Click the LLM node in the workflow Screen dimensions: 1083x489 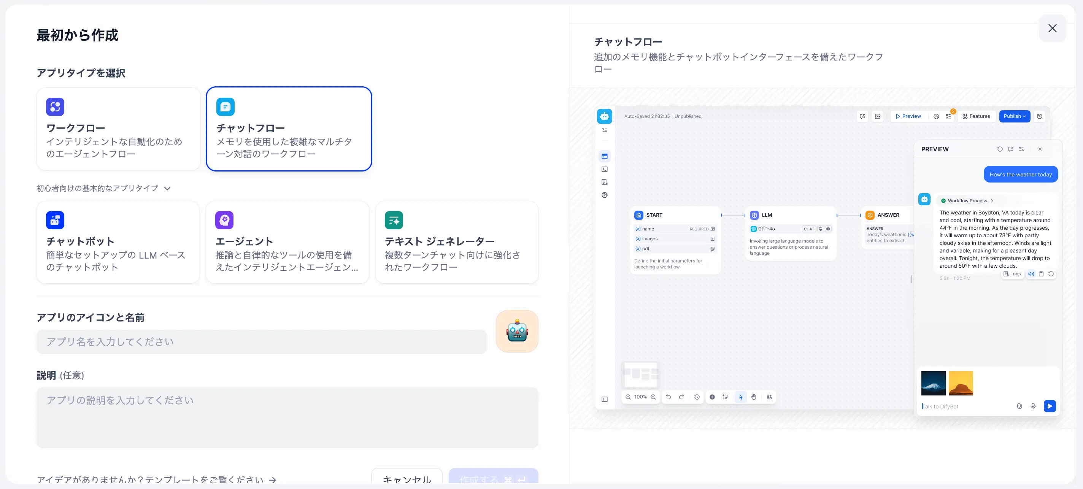(791, 233)
